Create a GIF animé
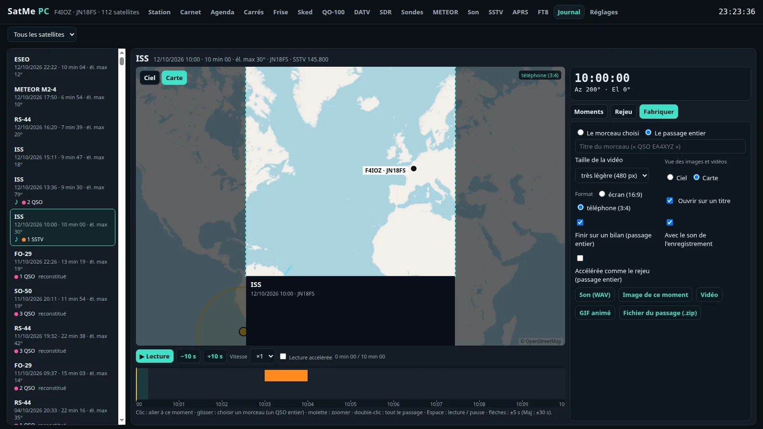The image size is (763, 429). (595, 313)
